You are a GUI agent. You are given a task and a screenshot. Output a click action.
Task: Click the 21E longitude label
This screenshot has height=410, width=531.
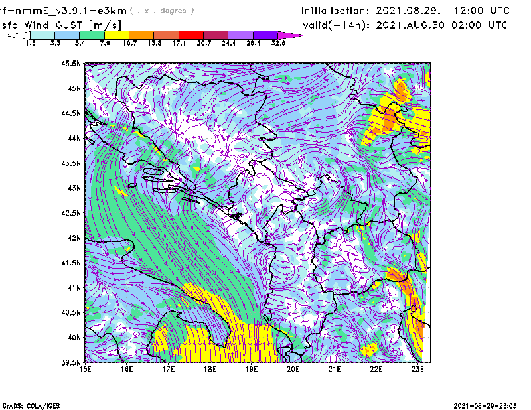tap(335, 369)
